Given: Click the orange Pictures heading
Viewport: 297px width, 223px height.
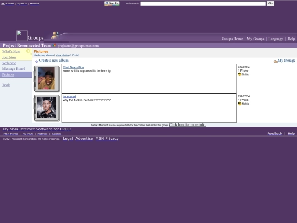Looking at the screenshot, I should pyautogui.click(x=41, y=51).
